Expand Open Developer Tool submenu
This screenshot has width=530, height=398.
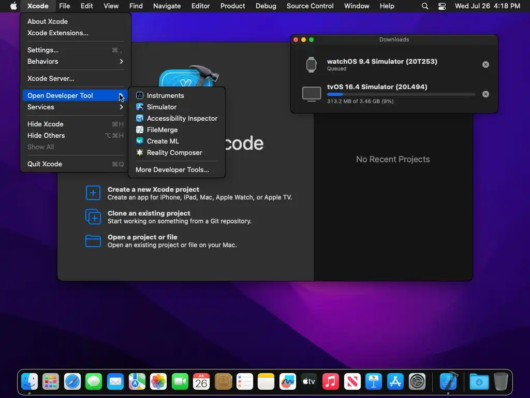click(76, 95)
